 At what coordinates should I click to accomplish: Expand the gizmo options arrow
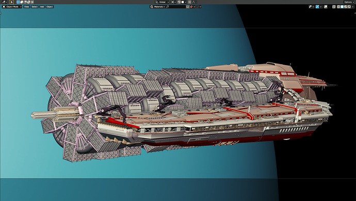(320, 7)
